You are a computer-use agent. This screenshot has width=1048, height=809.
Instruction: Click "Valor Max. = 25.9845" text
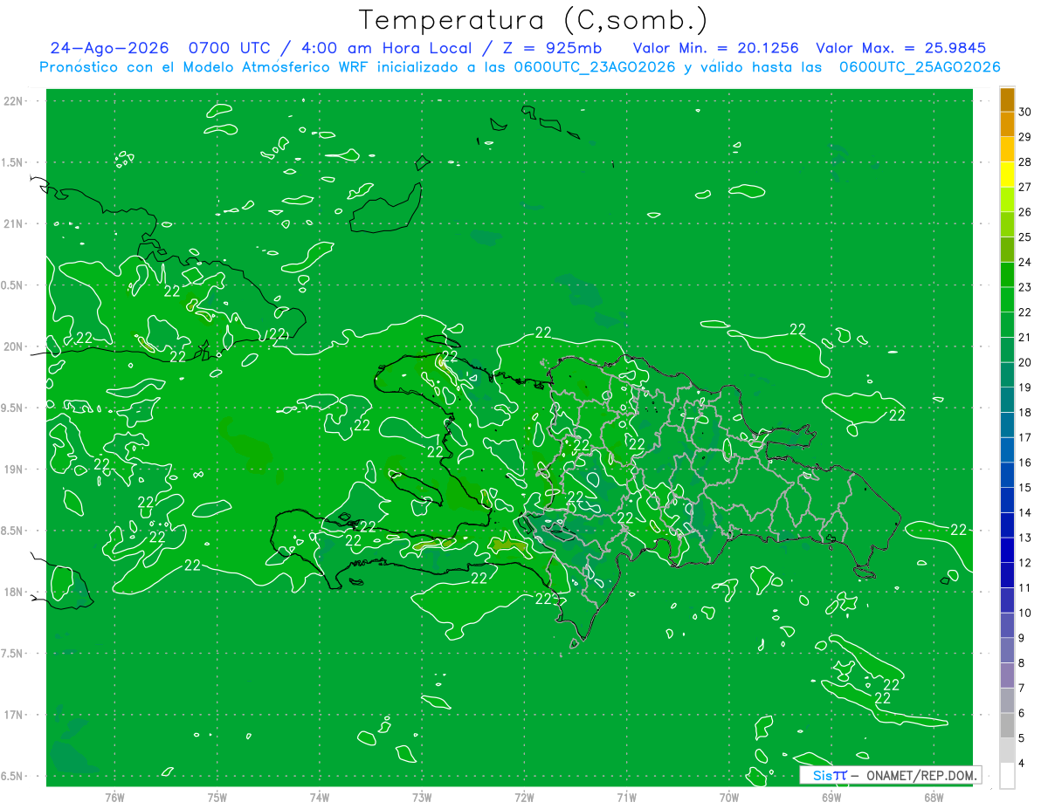902,48
